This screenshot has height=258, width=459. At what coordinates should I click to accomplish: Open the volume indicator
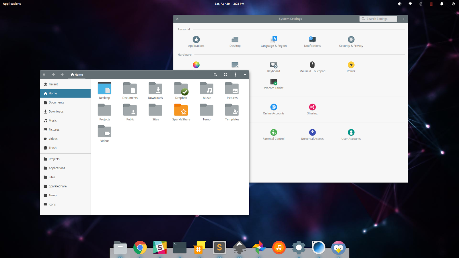399,4
